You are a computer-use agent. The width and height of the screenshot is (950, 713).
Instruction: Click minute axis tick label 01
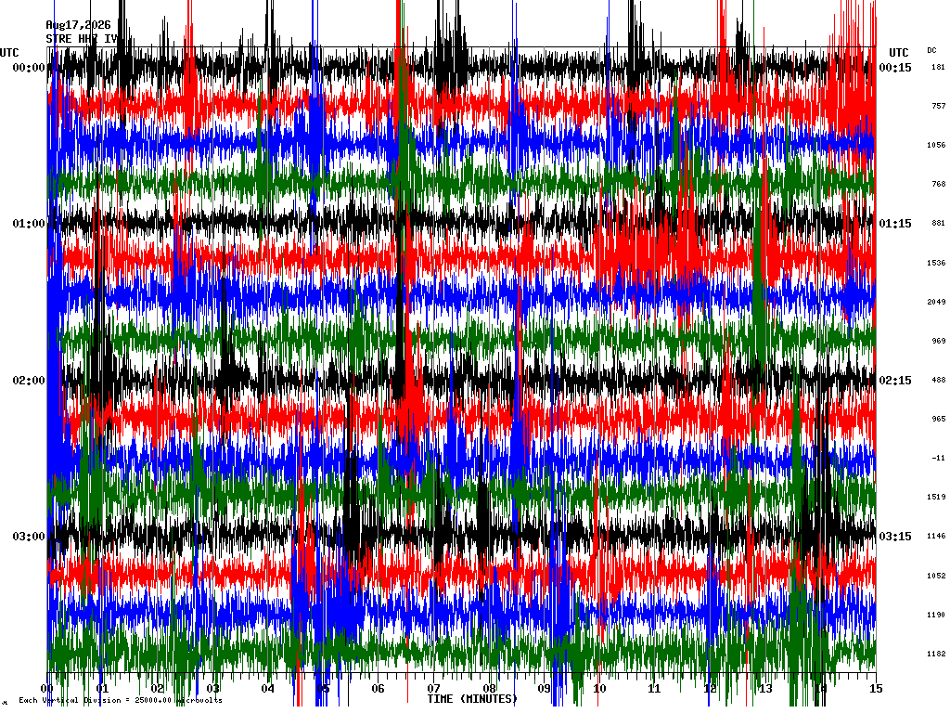click(x=102, y=688)
